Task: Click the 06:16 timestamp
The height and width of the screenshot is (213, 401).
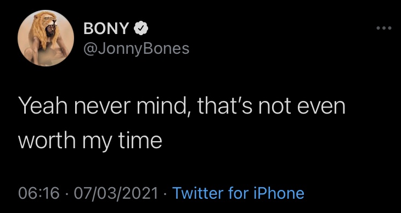Action: [x=39, y=193]
